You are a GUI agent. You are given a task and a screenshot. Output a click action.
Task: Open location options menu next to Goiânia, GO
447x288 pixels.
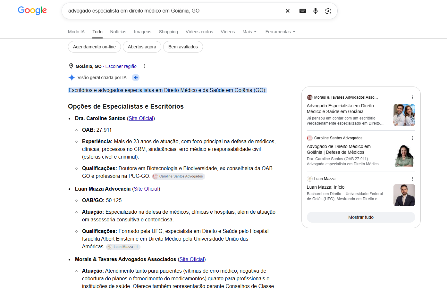(145, 66)
